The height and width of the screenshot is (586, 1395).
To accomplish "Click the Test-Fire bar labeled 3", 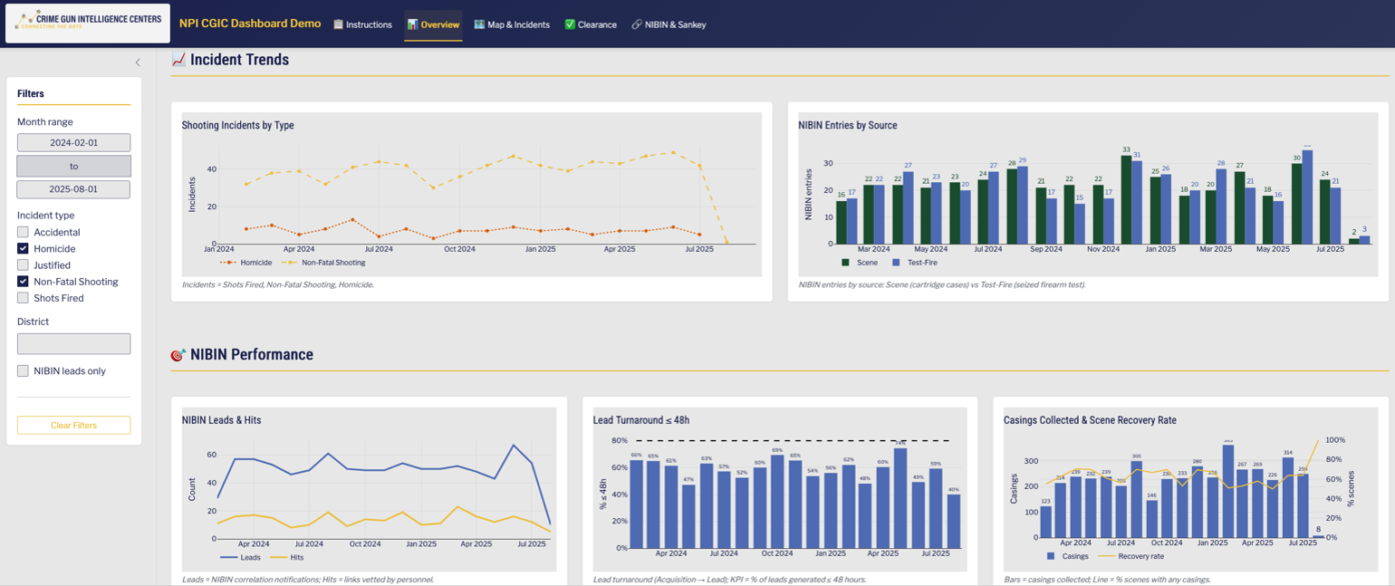I will (x=1365, y=240).
